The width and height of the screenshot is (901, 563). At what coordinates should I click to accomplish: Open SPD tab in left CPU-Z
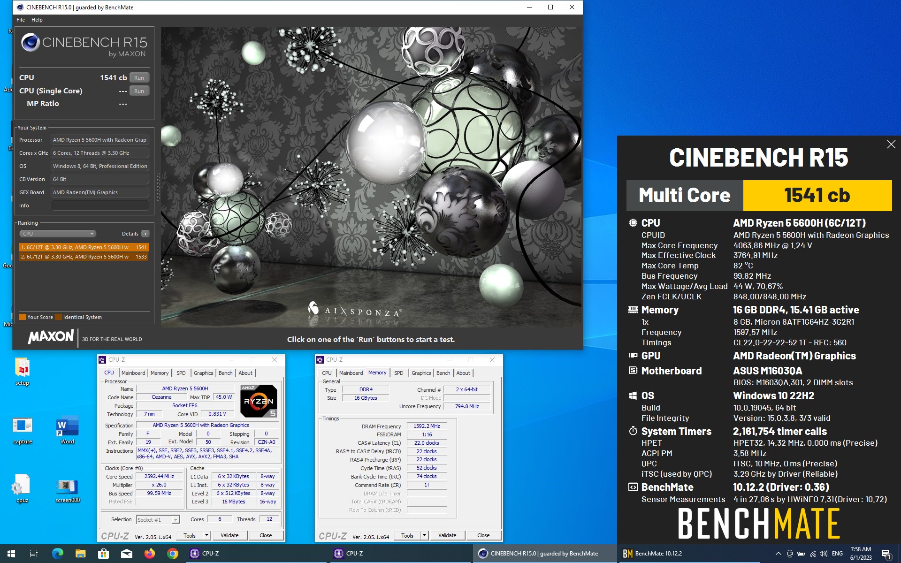click(181, 373)
